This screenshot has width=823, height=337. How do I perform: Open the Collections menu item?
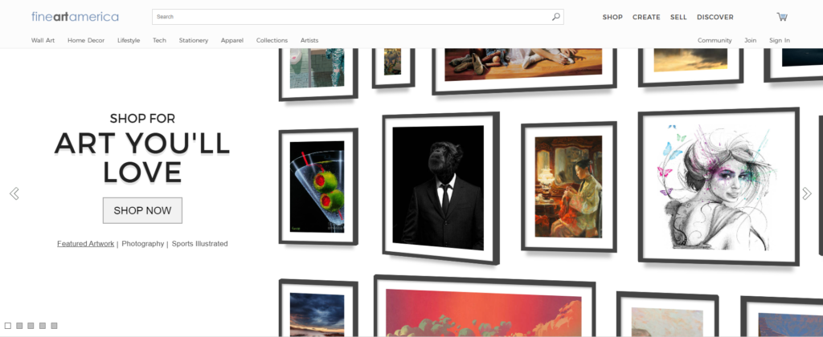click(x=272, y=40)
